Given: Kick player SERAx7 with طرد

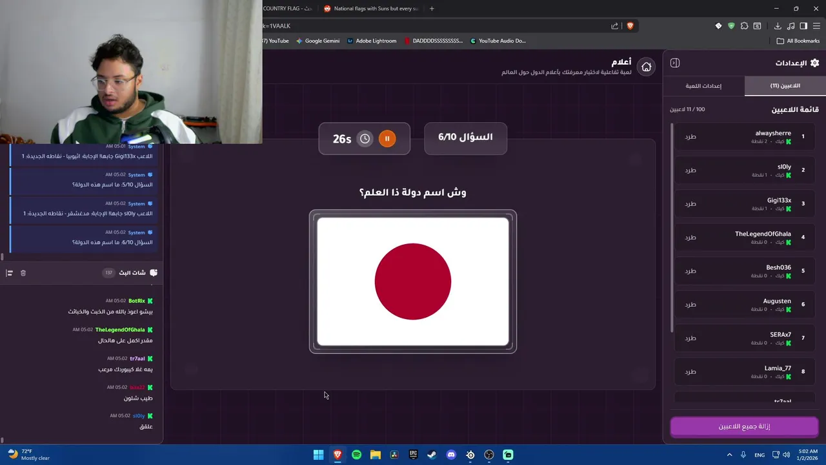Looking at the screenshot, I should [x=690, y=338].
